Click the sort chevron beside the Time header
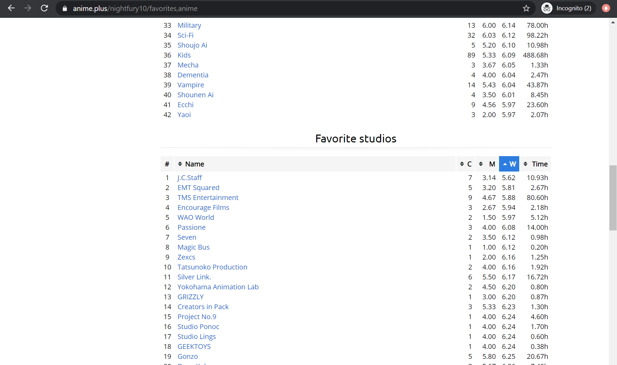Screen dimensions: 617x365 tap(525, 164)
